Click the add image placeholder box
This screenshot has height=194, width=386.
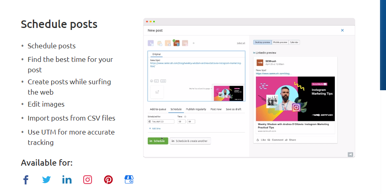click(157, 92)
